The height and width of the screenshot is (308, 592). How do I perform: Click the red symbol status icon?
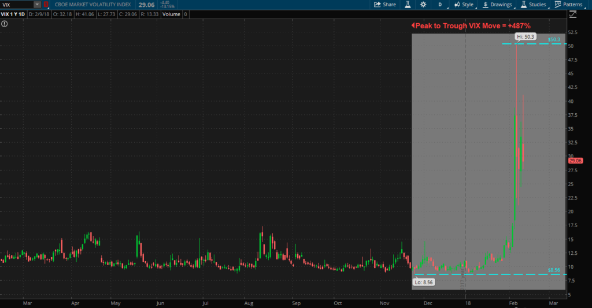[46, 5]
